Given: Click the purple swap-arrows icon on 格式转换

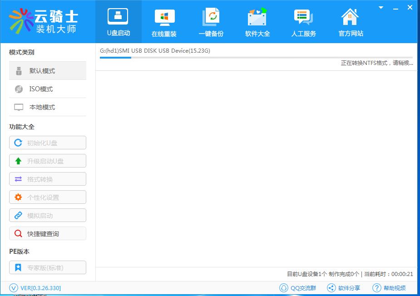Looking at the screenshot, I should pyautogui.click(x=18, y=179).
